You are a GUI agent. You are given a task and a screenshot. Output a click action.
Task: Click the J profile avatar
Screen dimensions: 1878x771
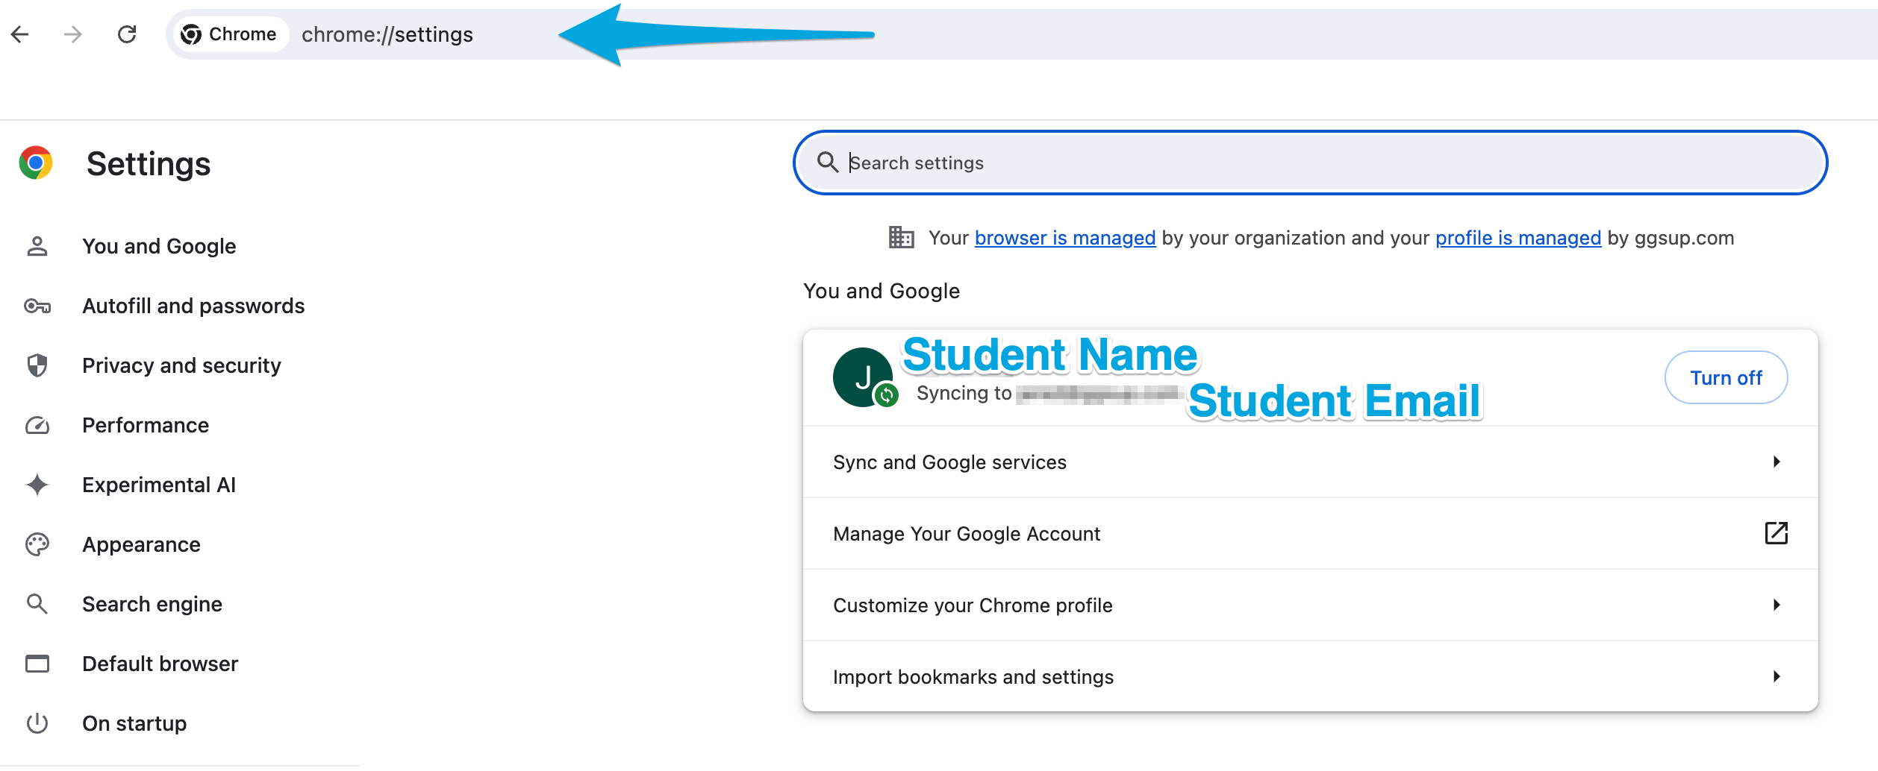point(862,377)
